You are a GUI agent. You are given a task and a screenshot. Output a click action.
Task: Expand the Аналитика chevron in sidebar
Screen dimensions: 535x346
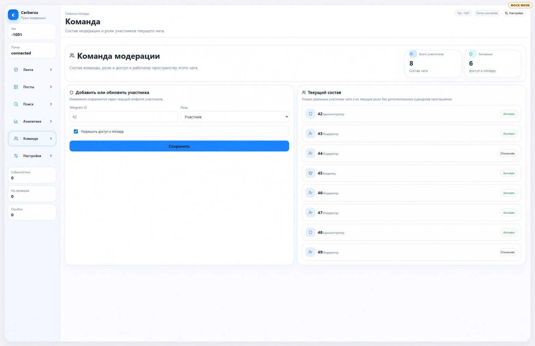click(51, 121)
